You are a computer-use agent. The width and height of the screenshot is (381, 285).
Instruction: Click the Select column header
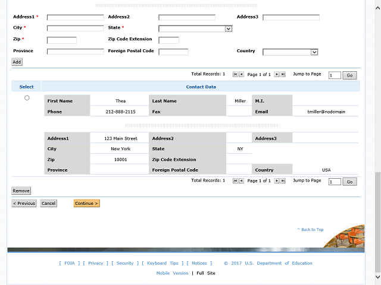(26, 87)
